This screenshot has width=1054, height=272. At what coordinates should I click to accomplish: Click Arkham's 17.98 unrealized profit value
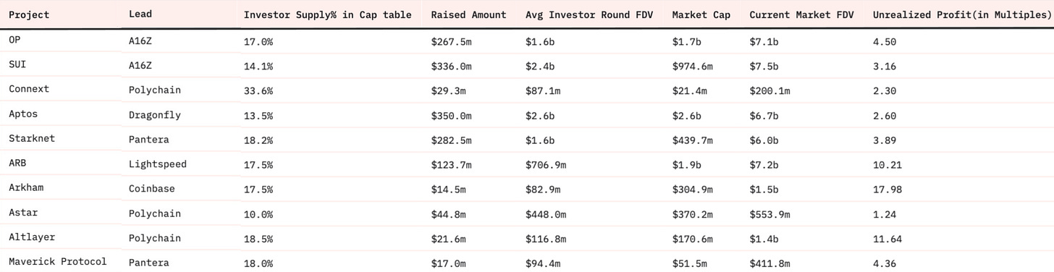pos(888,189)
